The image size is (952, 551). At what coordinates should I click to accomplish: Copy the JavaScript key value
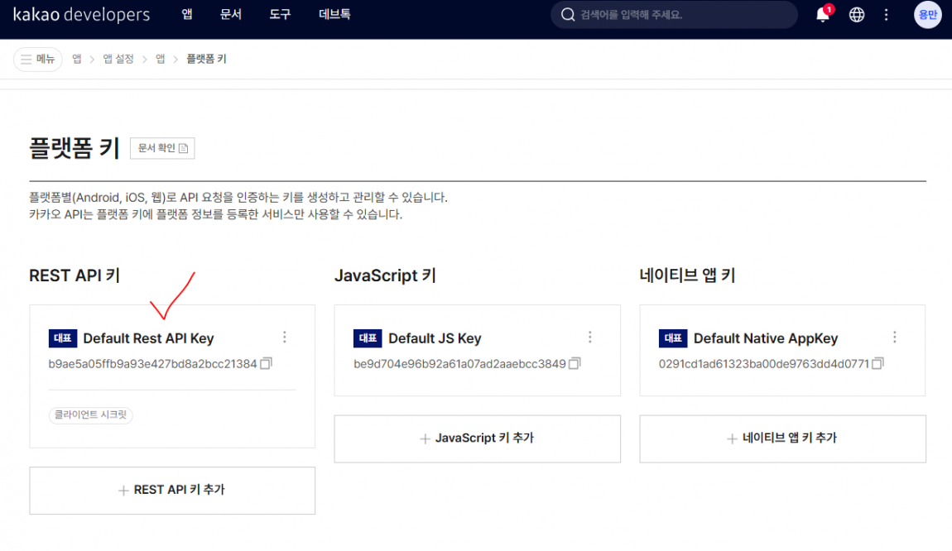point(575,363)
